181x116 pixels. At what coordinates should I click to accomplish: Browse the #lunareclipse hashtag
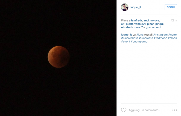130,38
